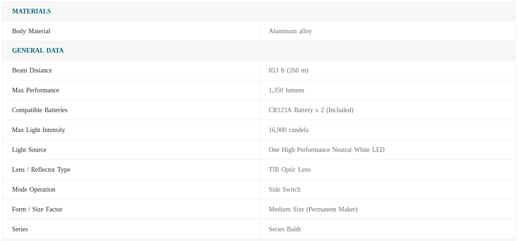518x241 pixels.
Task: Select the Max Light Intensity label
Action: click(x=39, y=130)
